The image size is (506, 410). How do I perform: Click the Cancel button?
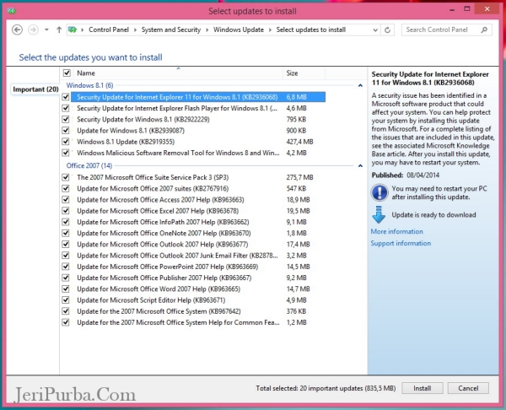pos(468,388)
